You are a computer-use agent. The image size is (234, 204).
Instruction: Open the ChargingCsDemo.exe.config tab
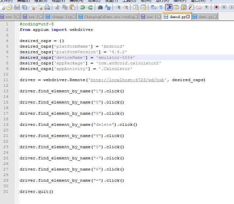pyautogui.click(x=108, y=17)
